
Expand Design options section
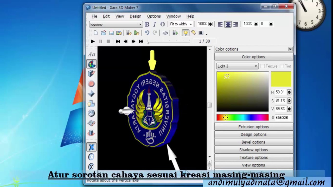click(254, 135)
